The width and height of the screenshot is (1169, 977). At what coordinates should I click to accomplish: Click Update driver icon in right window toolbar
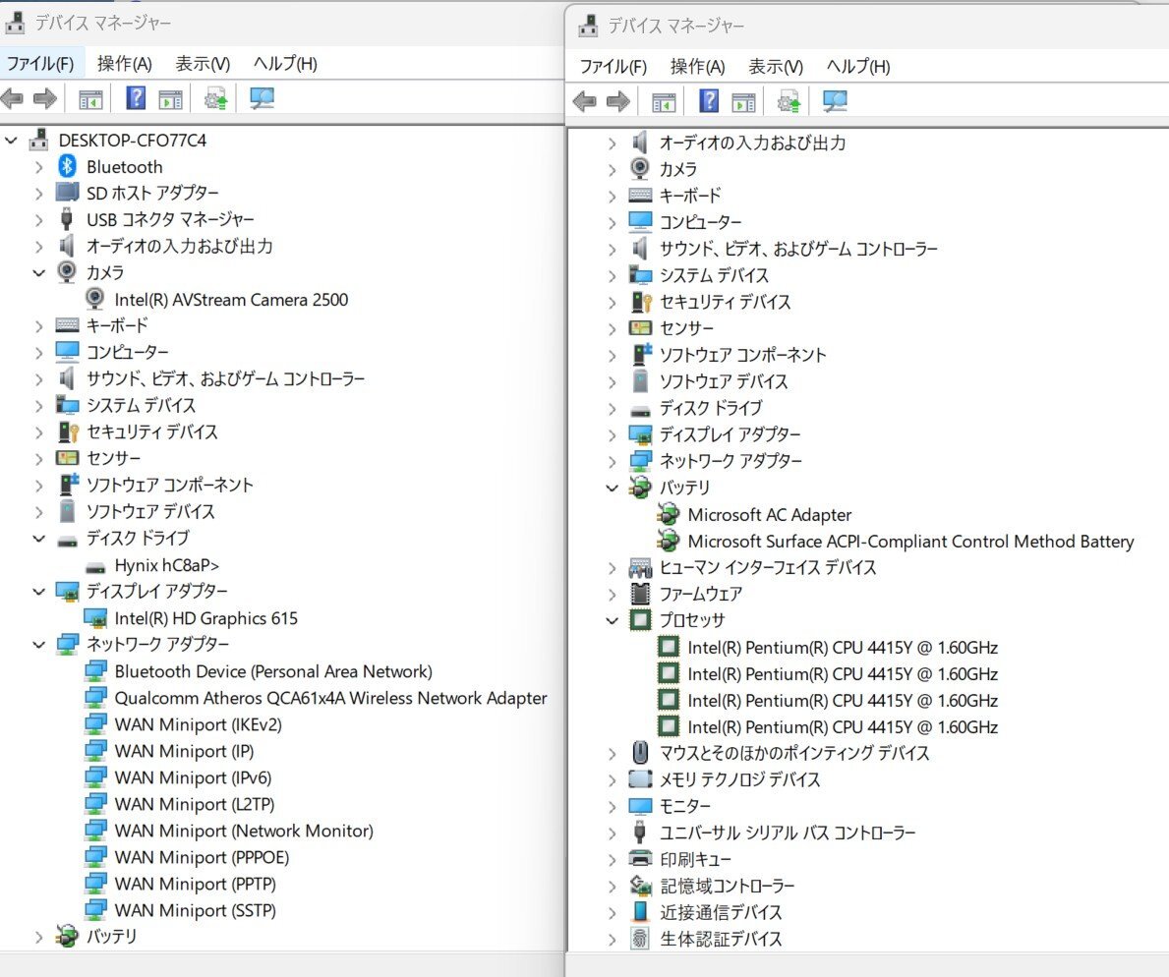click(x=789, y=101)
